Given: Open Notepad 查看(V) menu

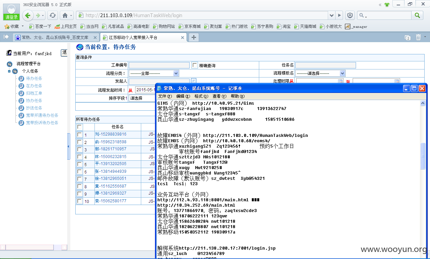Looking at the screenshot, I should (220, 96).
